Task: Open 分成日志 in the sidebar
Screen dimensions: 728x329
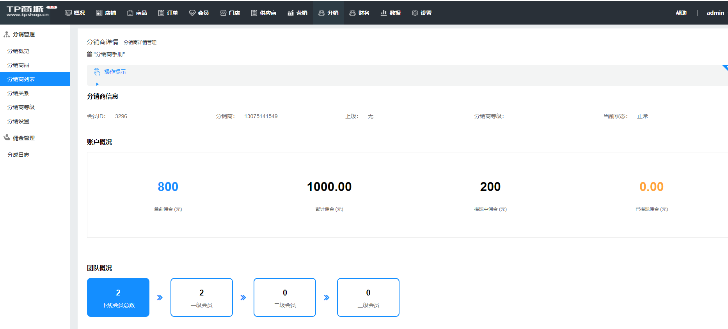Action: click(18, 155)
